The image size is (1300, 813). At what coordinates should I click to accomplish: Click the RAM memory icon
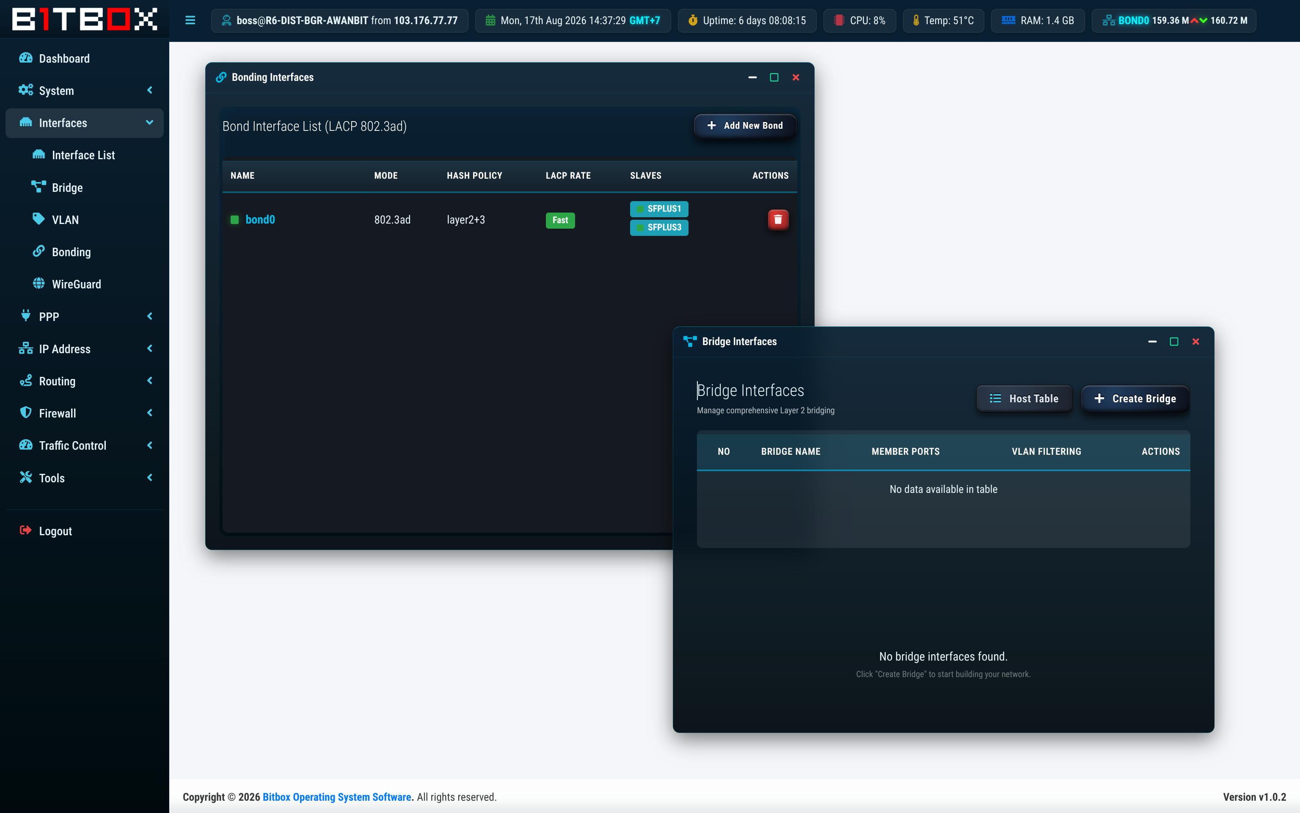[x=1008, y=20]
